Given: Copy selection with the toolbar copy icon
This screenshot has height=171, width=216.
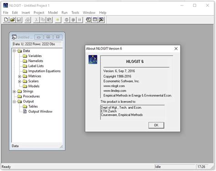Looking at the screenshot, I should click(43, 20).
